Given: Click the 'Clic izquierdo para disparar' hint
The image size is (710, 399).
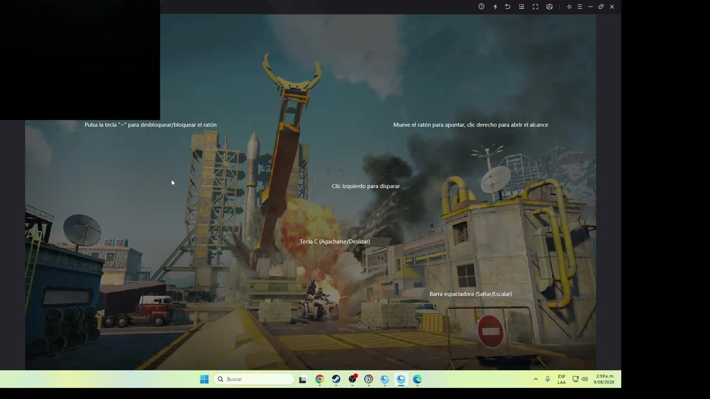Looking at the screenshot, I should point(366,186).
